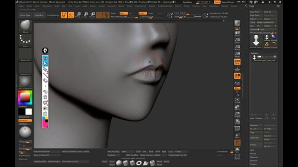Select the Rotate transform icon in top shelf
This screenshot has height=167, width=298.
92,15
